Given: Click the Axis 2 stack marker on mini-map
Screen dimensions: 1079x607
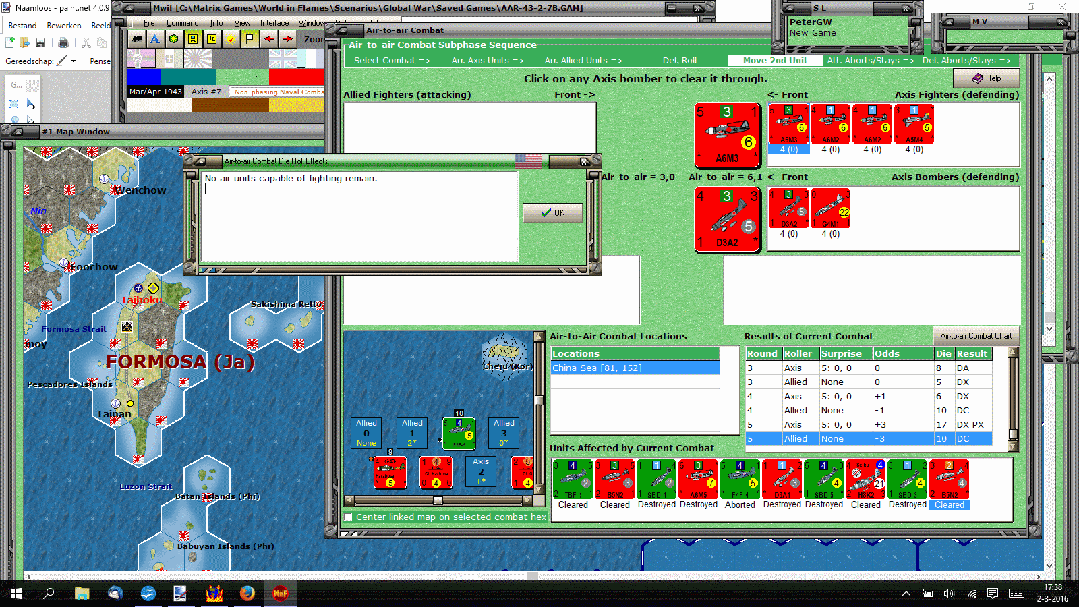Looking at the screenshot, I should pos(481,471).
